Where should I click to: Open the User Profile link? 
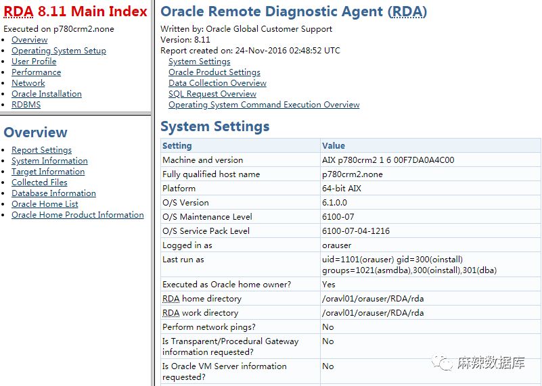tap(34, 62)
